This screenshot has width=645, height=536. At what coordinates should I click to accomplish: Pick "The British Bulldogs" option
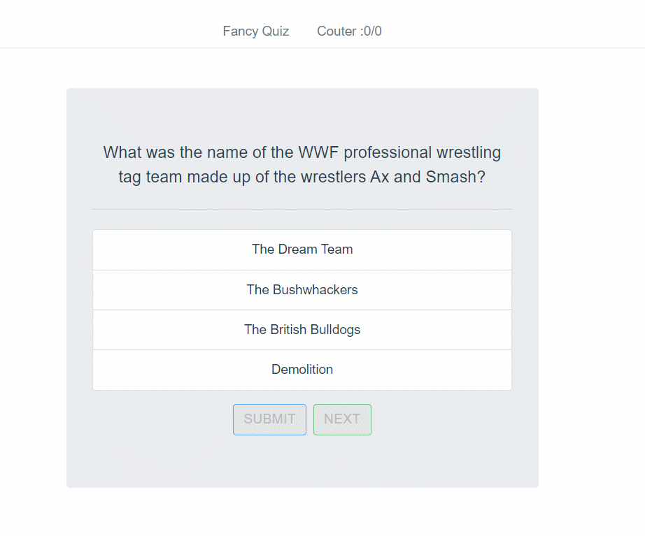302,329
